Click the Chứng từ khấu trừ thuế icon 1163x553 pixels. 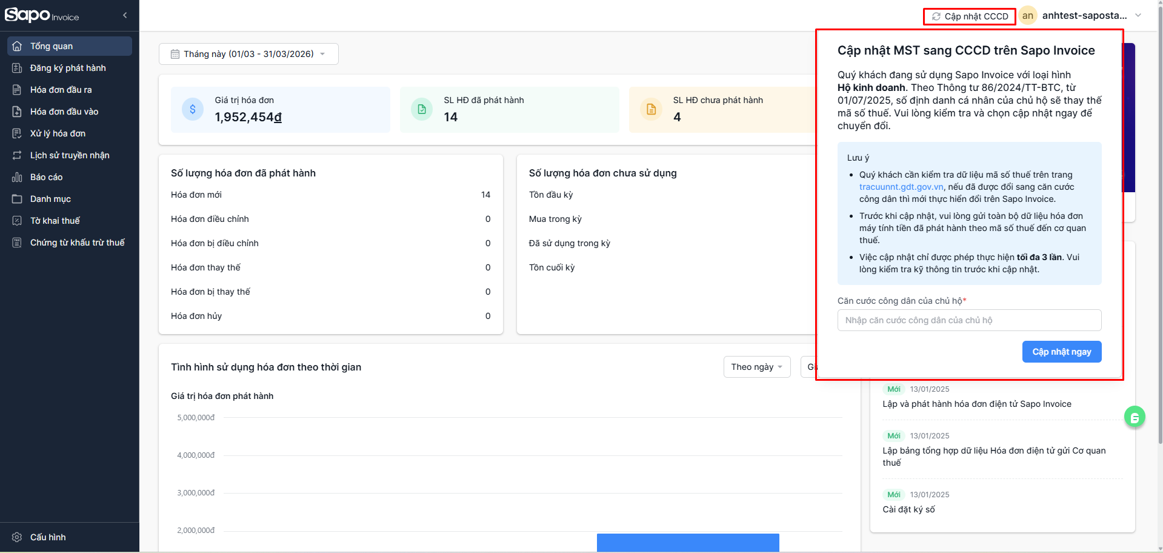point(17,243)
